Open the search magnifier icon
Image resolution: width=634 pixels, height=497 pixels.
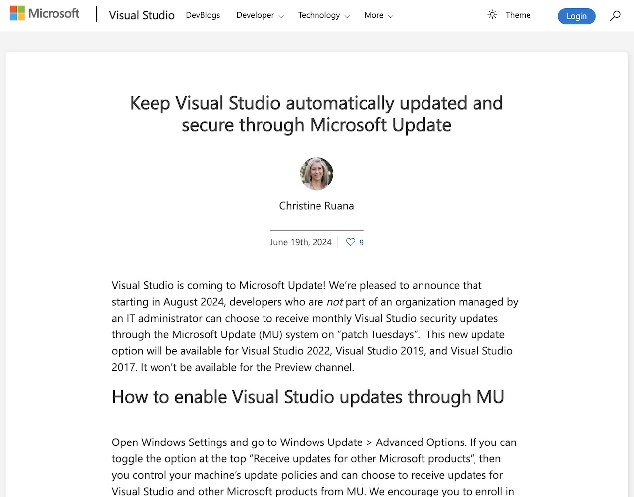pyautogui.click(x=615, y=16)
